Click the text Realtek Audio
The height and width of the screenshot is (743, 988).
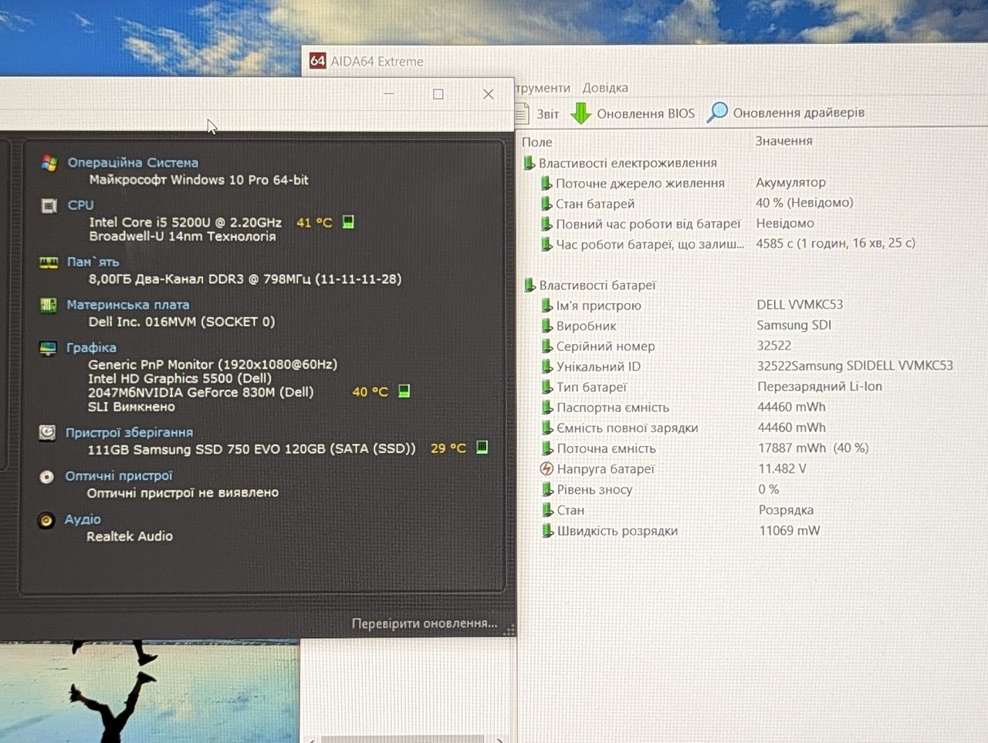(x=130, y=536)
